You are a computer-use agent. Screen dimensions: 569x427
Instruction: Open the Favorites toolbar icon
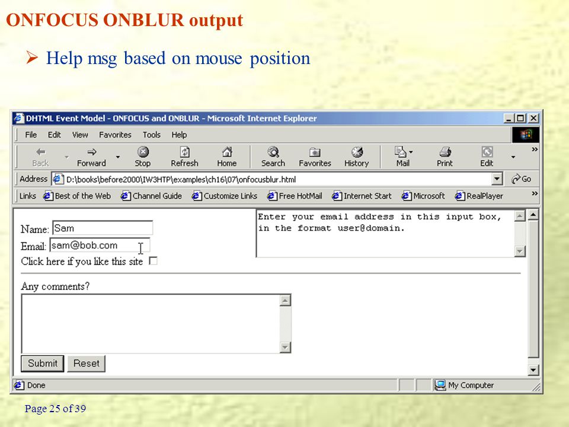tap(315, 152)
